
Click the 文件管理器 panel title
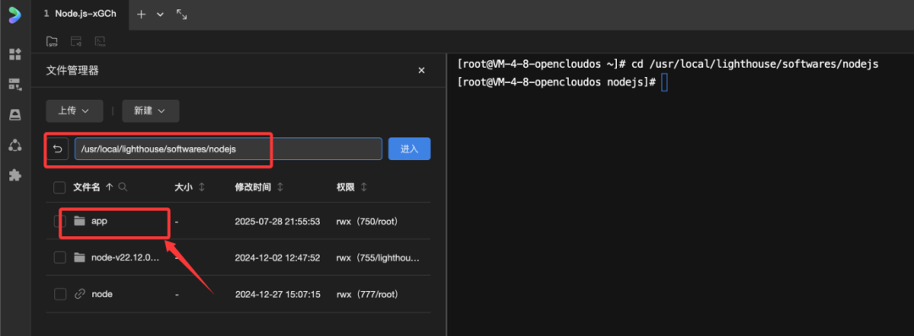pyautogui.click(x=72, y=70)
